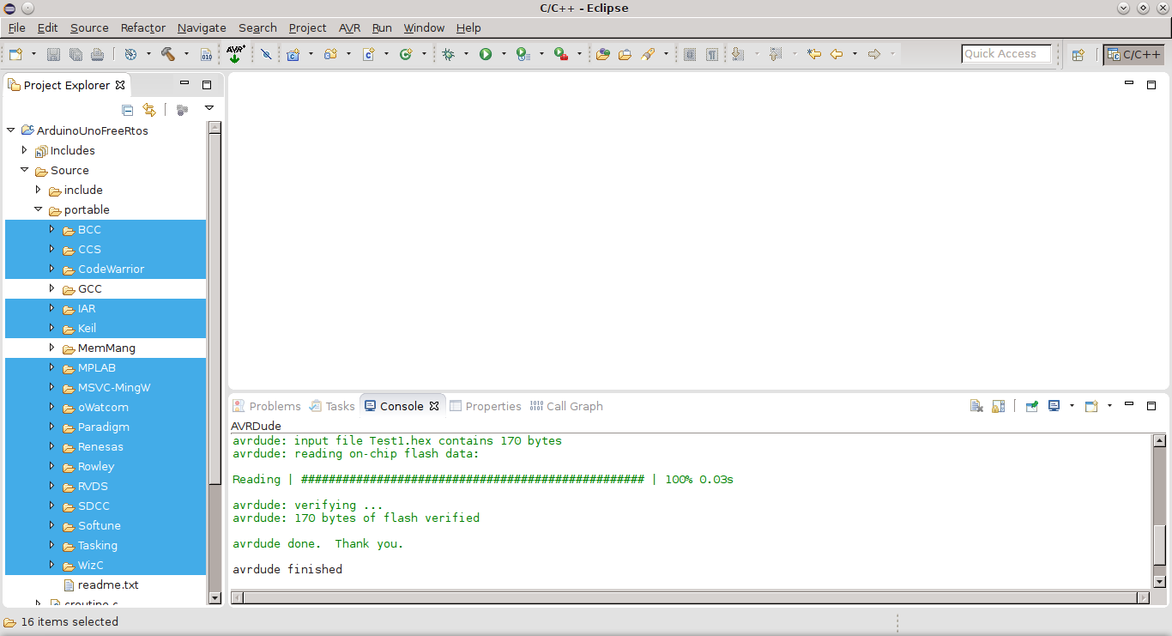The image size is (1172, 636).
Task: Click the Debug bug icon
Action: click(448, 54)
